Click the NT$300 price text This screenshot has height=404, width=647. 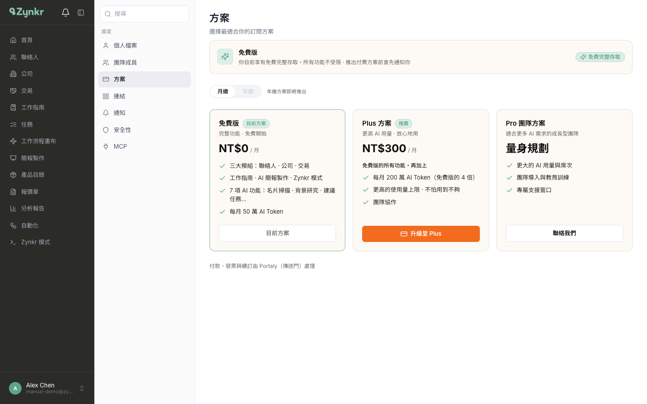coord(384,148)
